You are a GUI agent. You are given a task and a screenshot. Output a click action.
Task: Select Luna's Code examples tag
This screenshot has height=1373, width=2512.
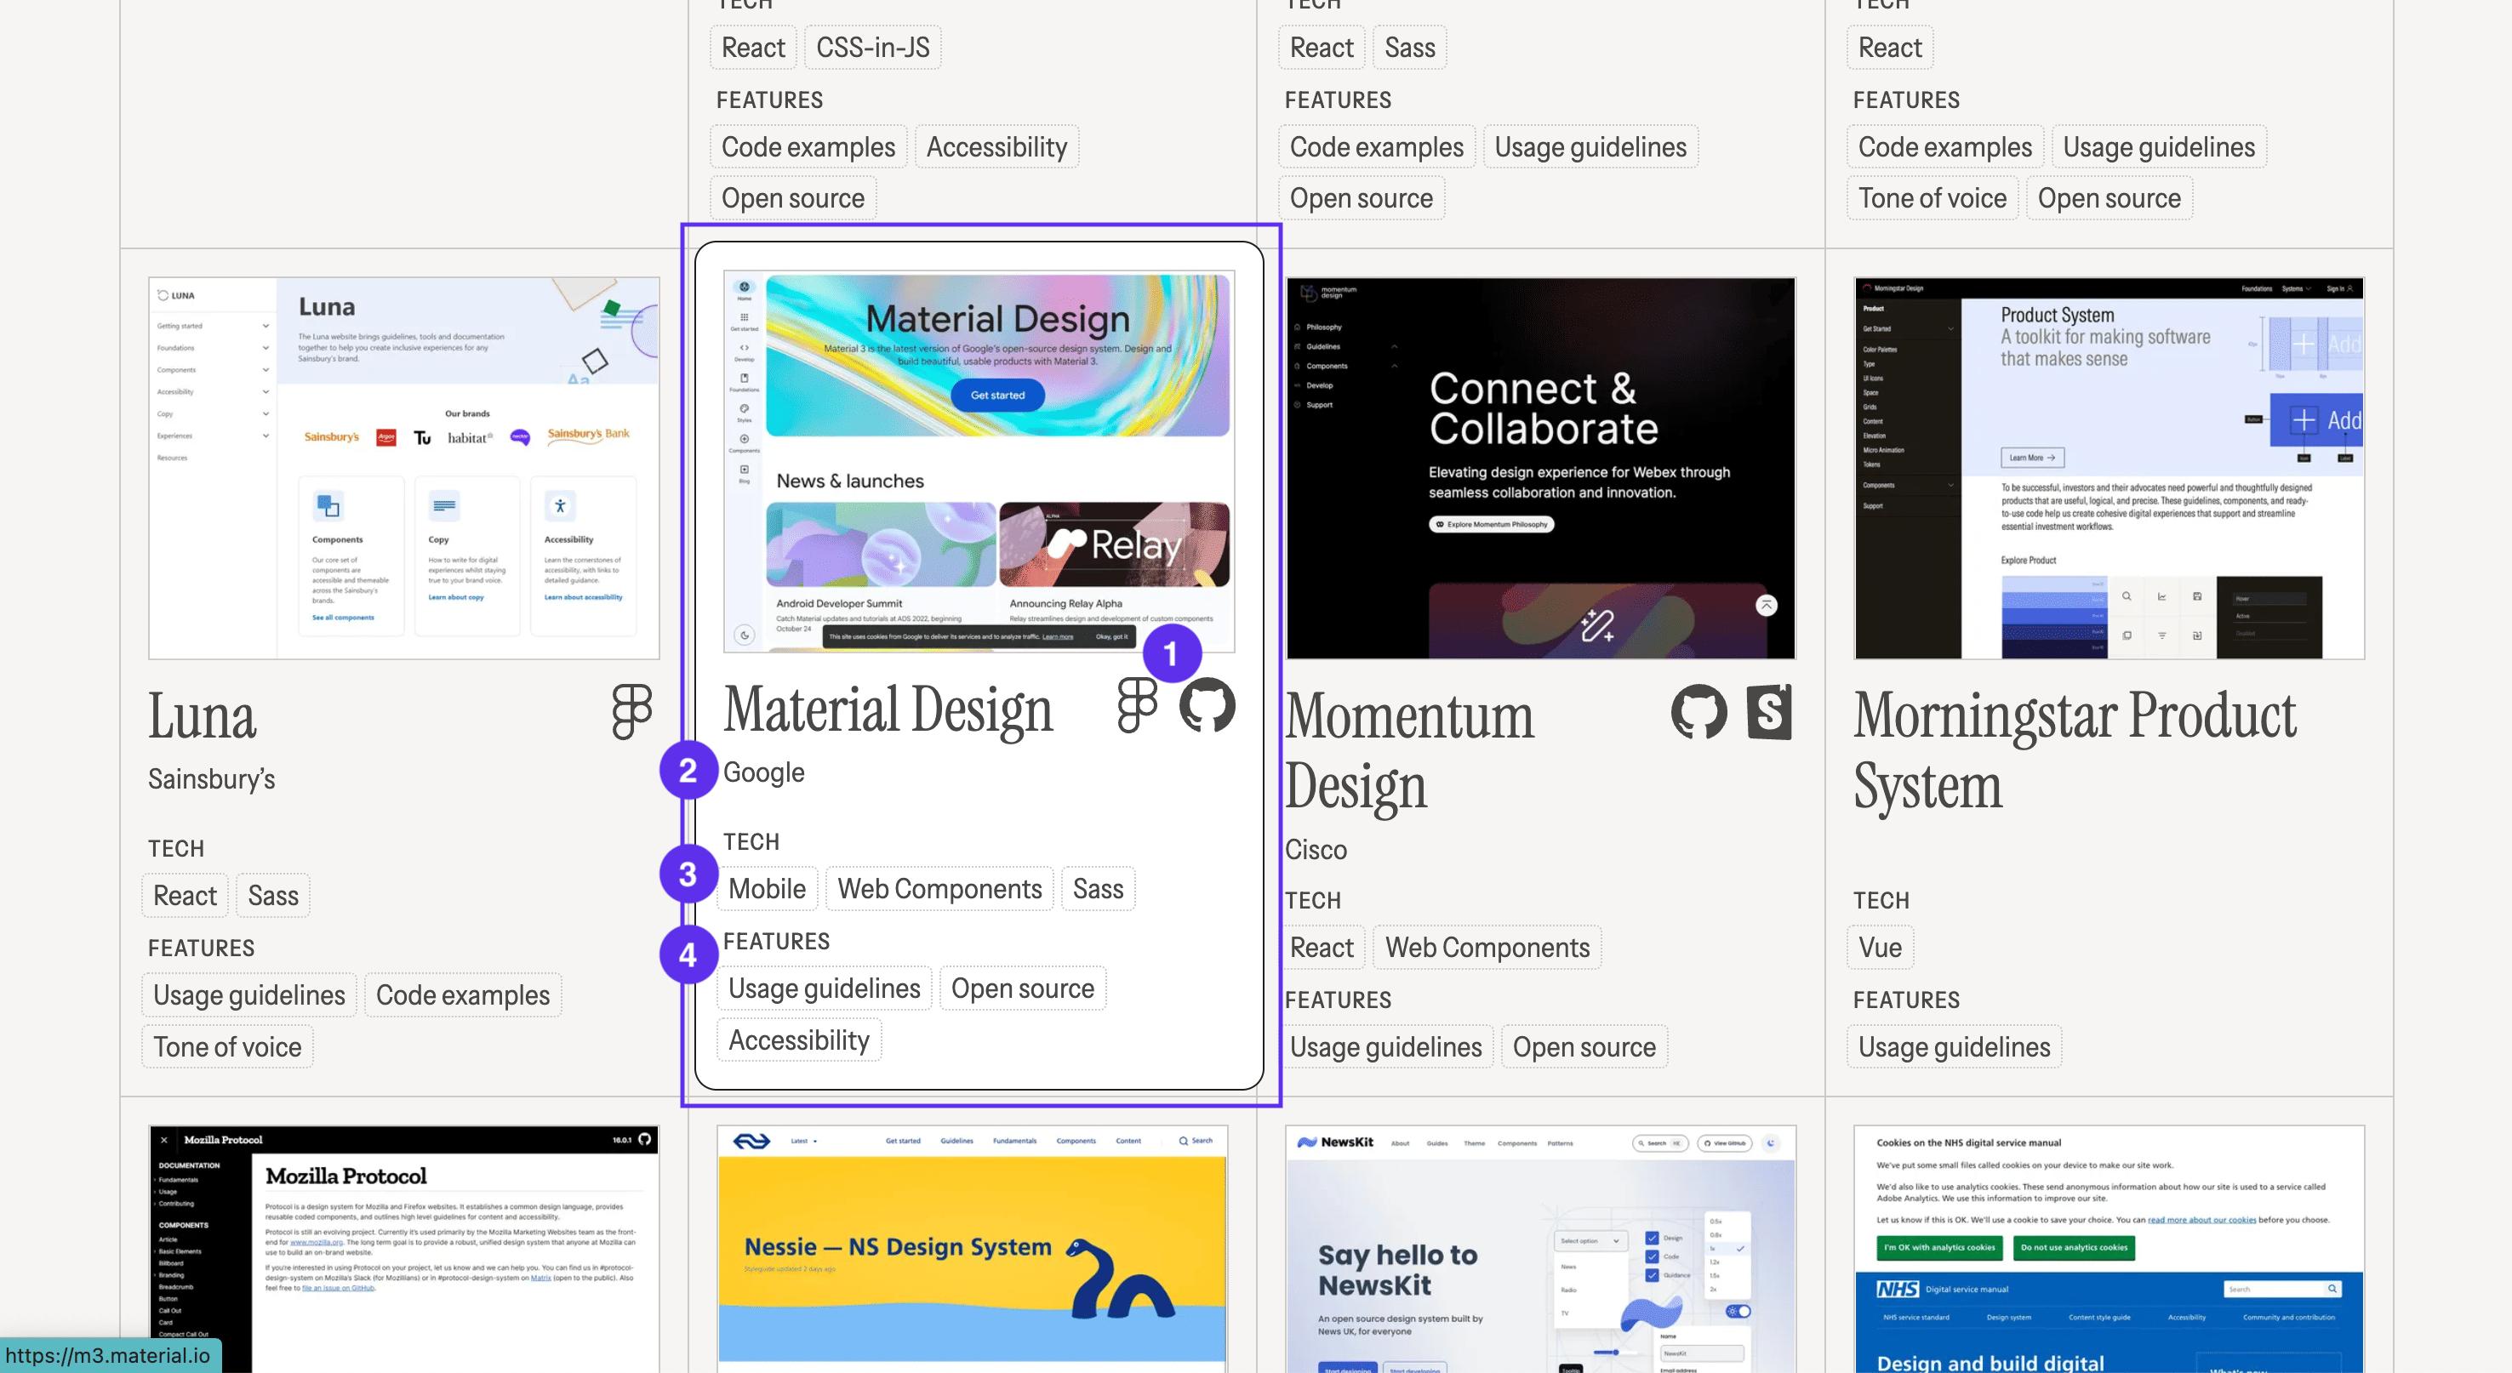(463, 994)
